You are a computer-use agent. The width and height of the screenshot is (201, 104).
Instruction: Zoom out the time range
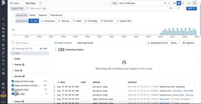pos(189,3)
